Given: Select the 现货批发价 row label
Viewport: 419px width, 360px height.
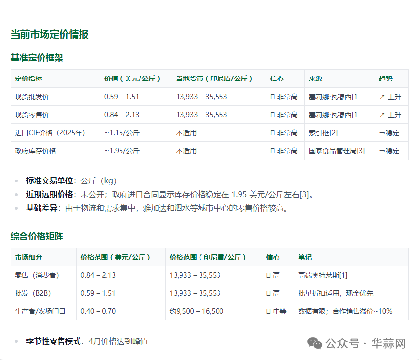Looking at the screenshot, I should [x=32, y=97].
